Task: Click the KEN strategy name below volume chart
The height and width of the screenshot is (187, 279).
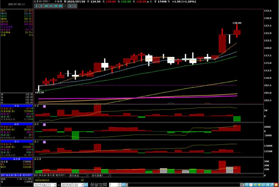Action: click(50, 175)
